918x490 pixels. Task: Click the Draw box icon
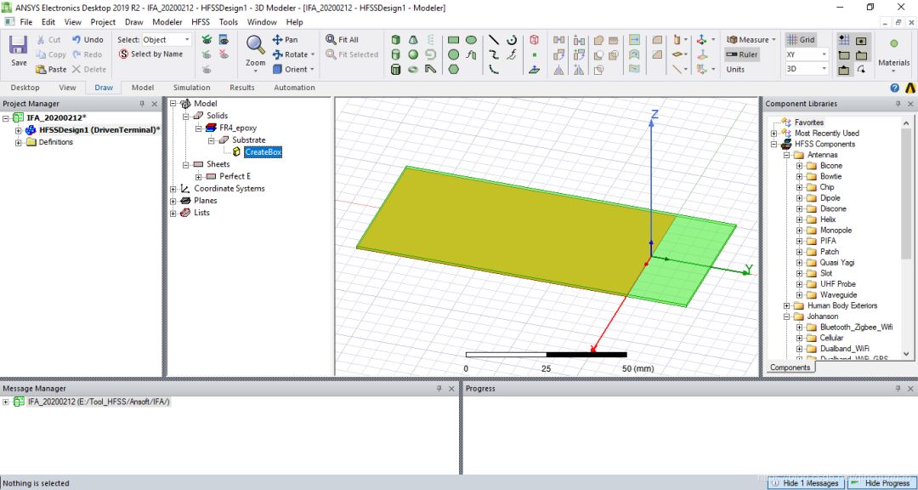pos(396,39)
